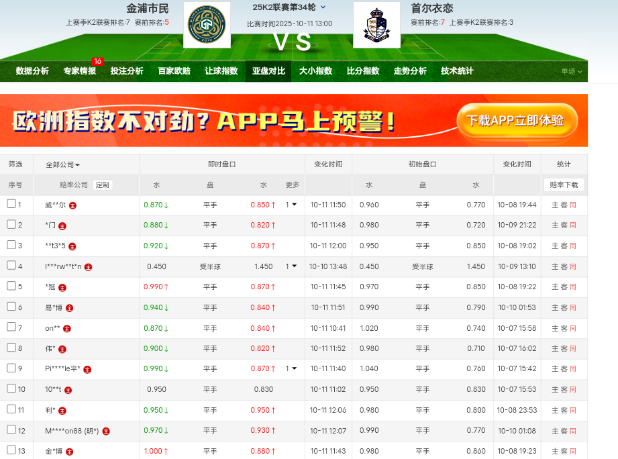The height and width of the screenshot is (459, 618).
Task: Open the 全部公司 company filter dropdown
Action: click(x=62, y=164)
